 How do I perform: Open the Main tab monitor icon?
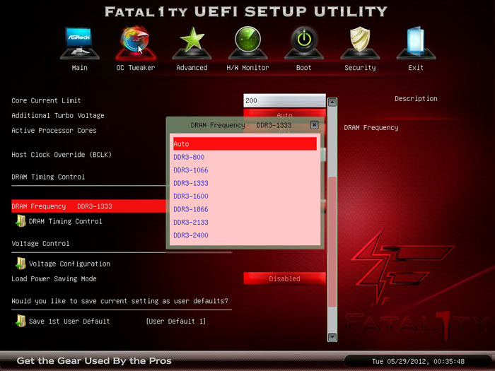pyautogui.click(x=79, y=42)
